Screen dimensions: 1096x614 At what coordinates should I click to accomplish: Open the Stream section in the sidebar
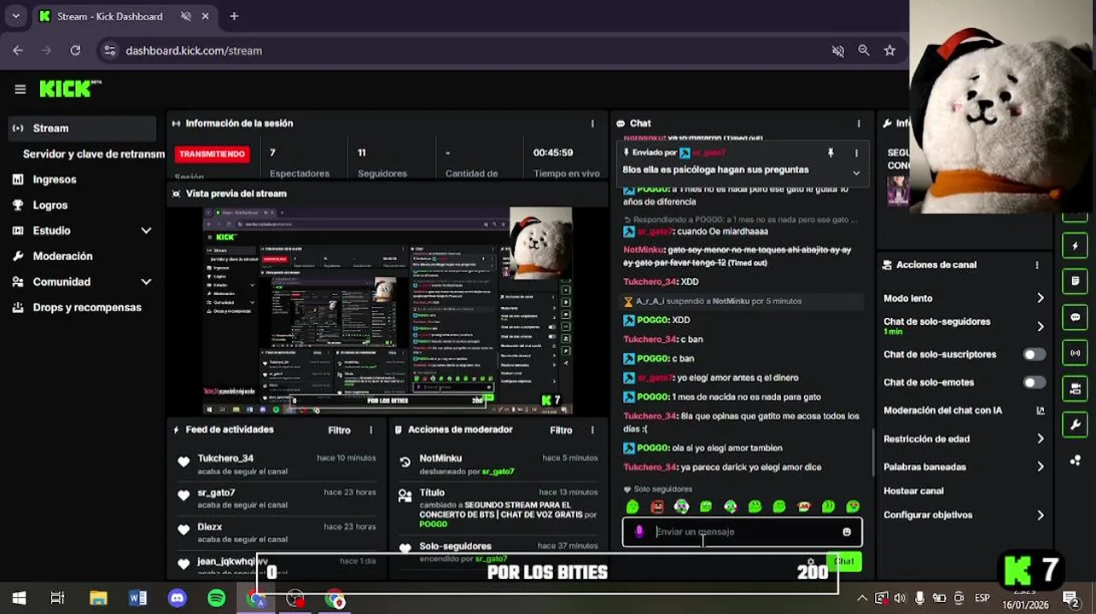coord(81,128)
